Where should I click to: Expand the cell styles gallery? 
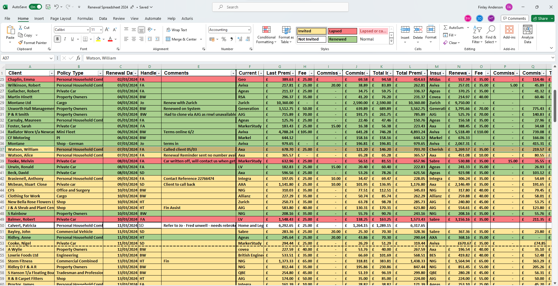[x=391, y=42]
